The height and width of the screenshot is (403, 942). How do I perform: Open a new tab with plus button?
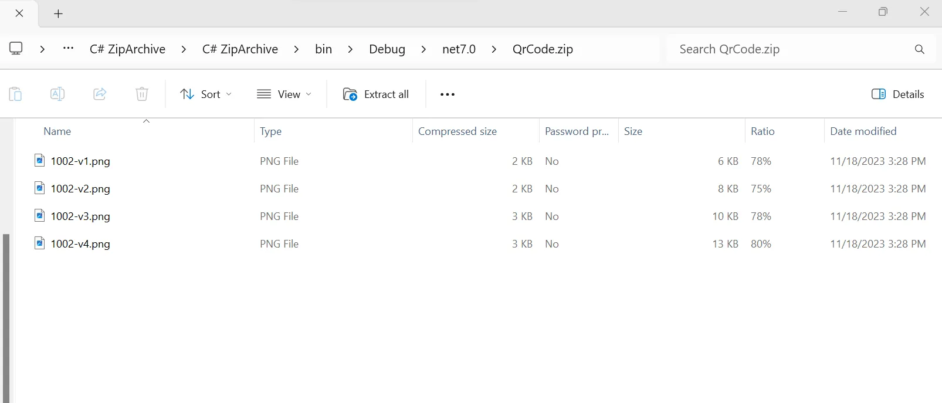pos(58,14)
